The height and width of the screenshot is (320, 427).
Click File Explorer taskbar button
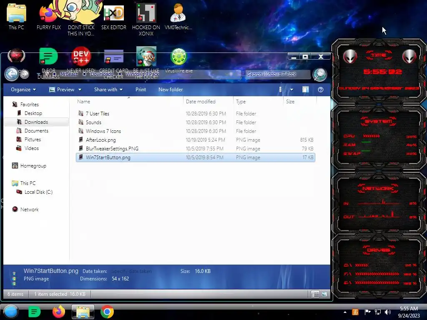pos(83,312)
